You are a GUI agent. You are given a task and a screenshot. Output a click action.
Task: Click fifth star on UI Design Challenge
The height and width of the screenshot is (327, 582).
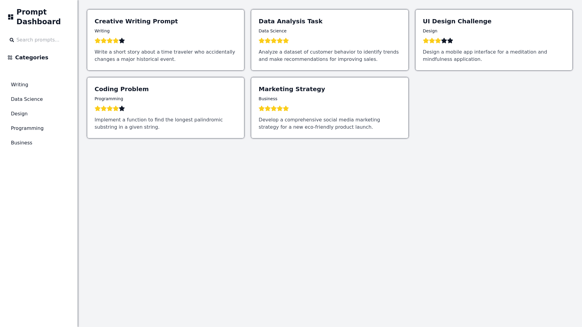[450, 41]
